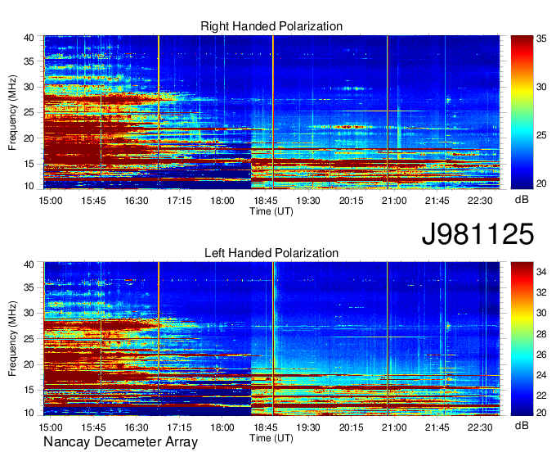The image size is (556, 452).
Task: Click the 17:15 tick on Right Handed plot
Action: click(x=179, y=201)
